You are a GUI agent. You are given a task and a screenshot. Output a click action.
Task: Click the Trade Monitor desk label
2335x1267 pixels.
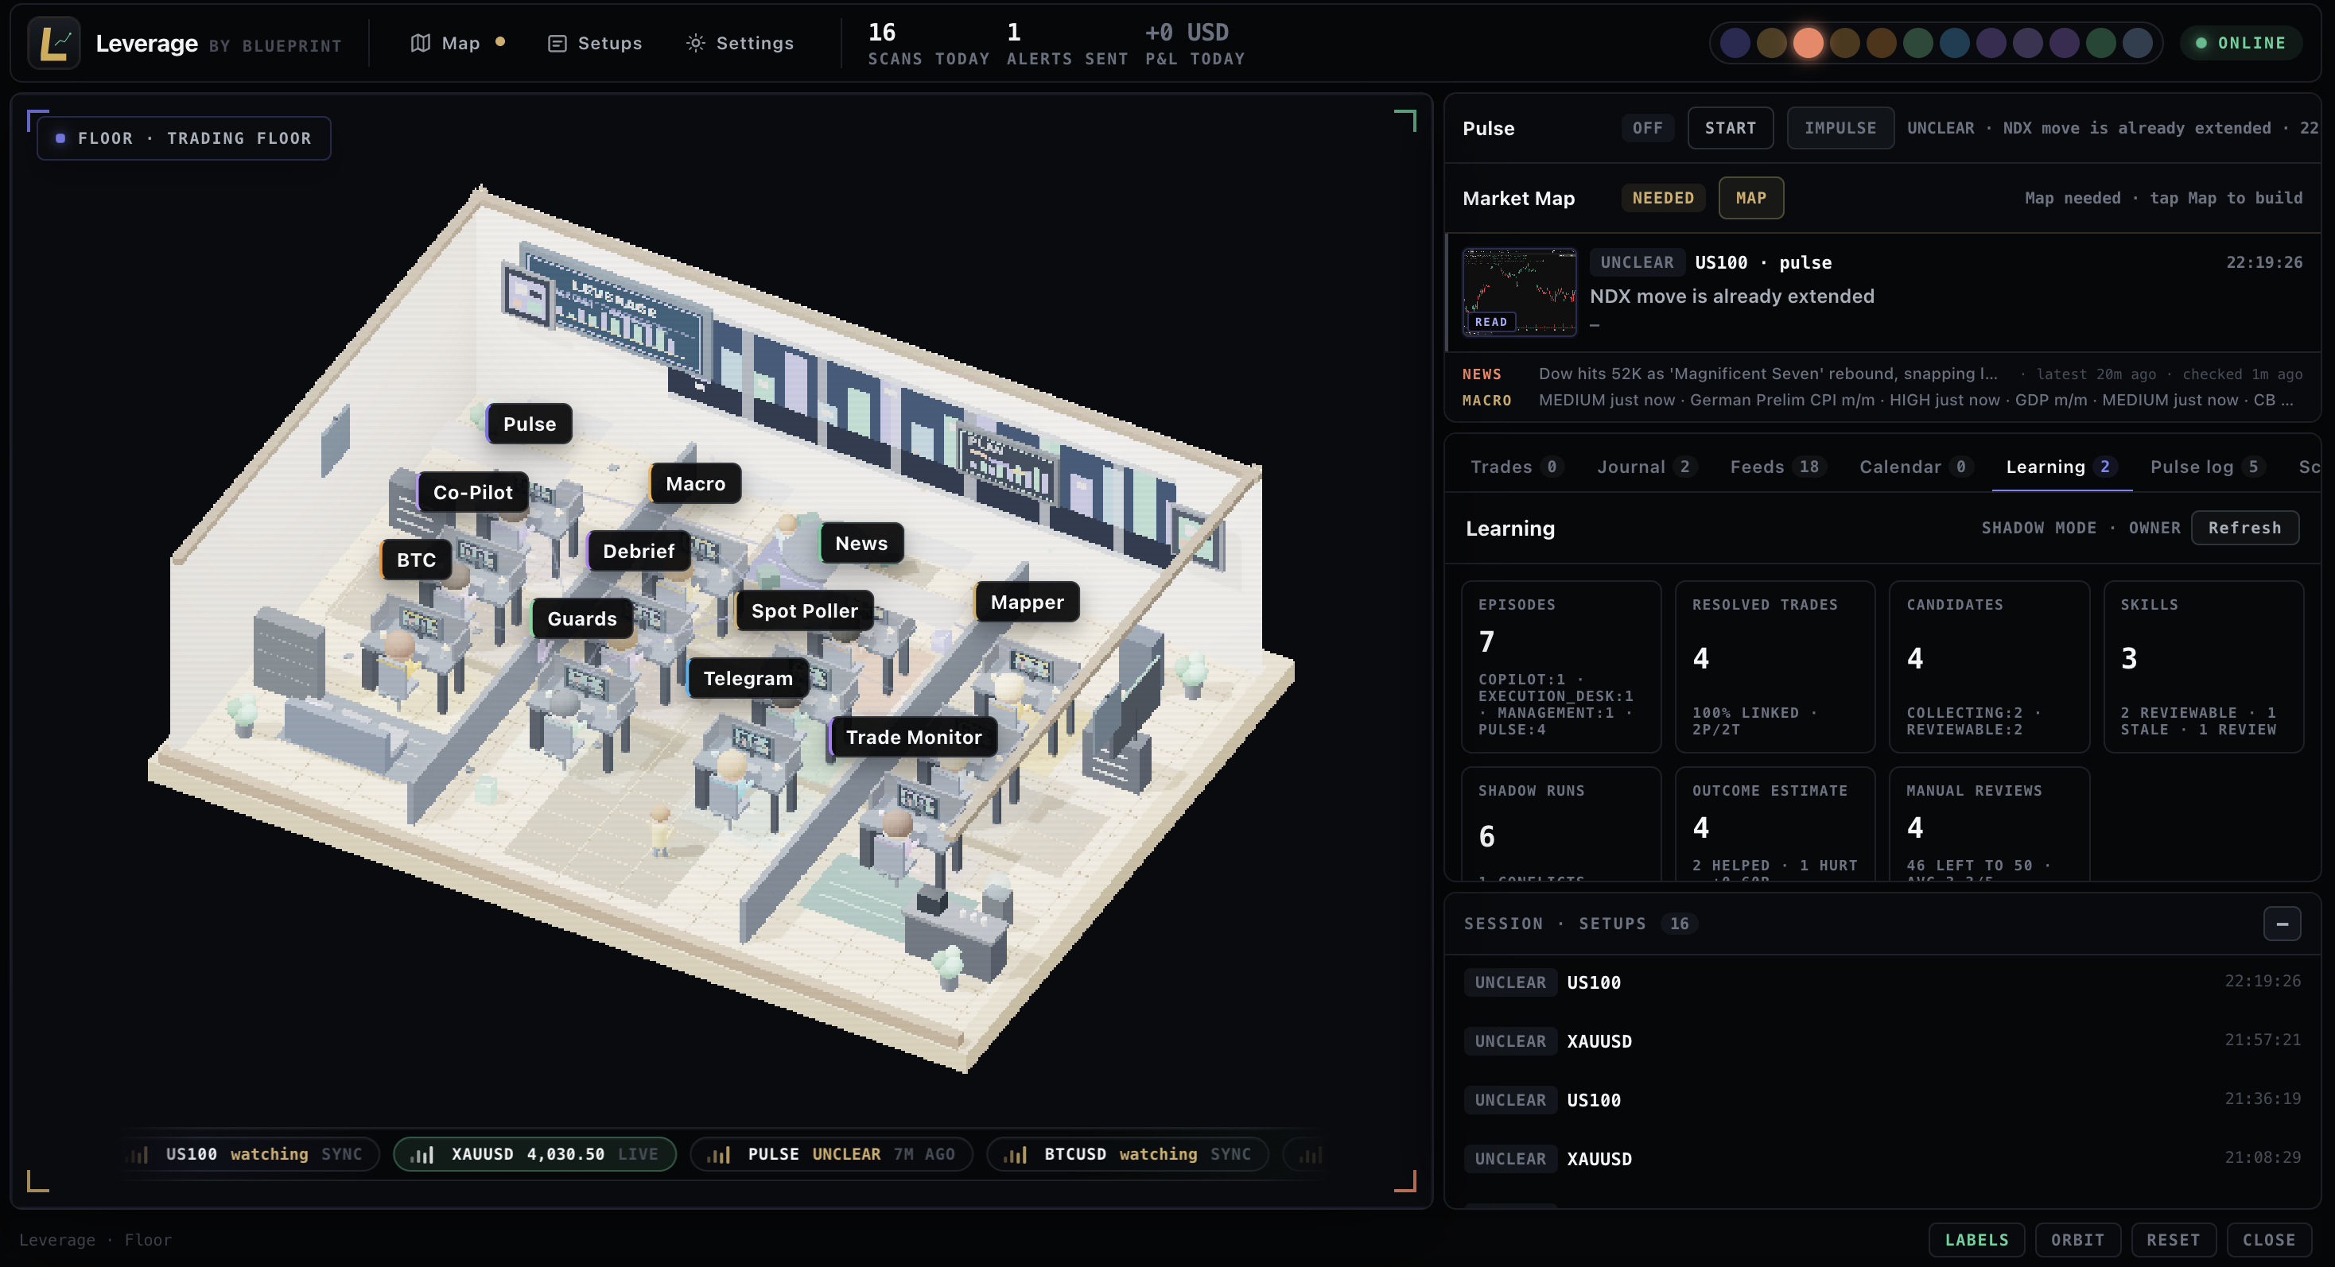913,737
